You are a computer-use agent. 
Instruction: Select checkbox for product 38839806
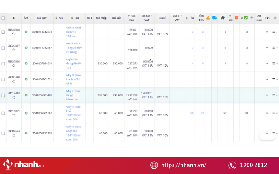coord(3,64)
